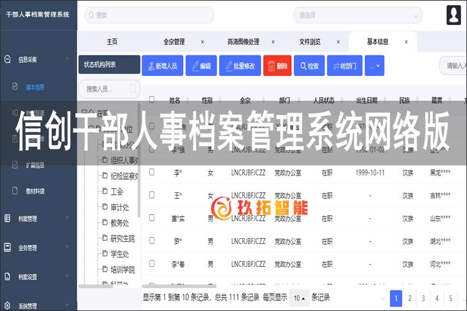The image size is (467, 311).
Task: Click the 系统管理 gear icon
Action: click(7, 305)
